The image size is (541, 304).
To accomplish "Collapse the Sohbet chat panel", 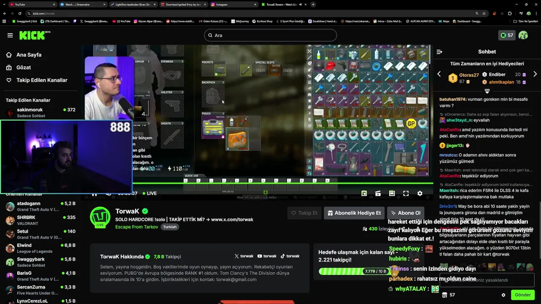I will 439,52.
